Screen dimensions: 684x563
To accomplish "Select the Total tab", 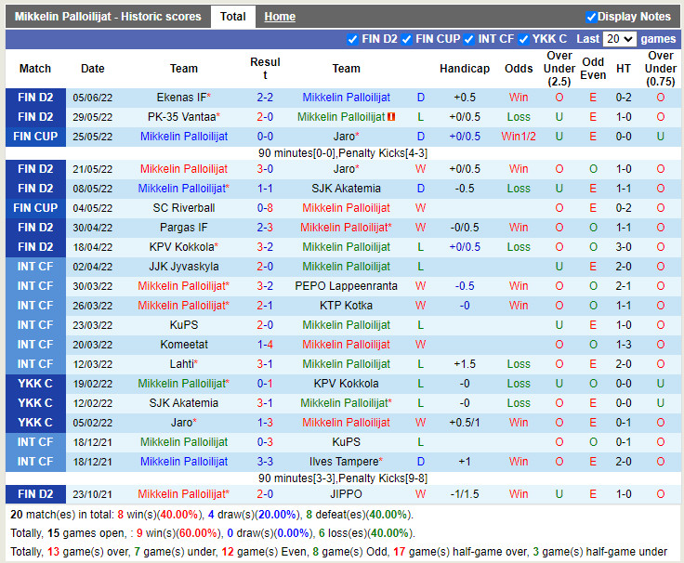I will coord(233,17).
